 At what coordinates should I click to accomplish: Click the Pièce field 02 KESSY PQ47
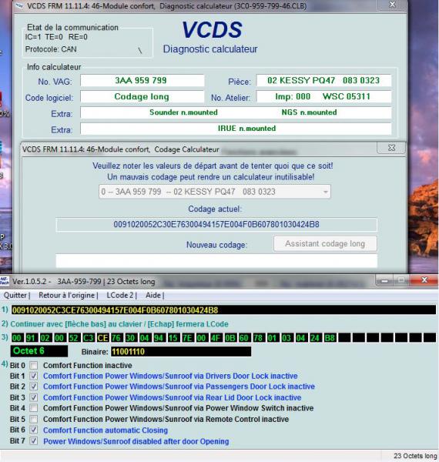[x=323, y=80]
